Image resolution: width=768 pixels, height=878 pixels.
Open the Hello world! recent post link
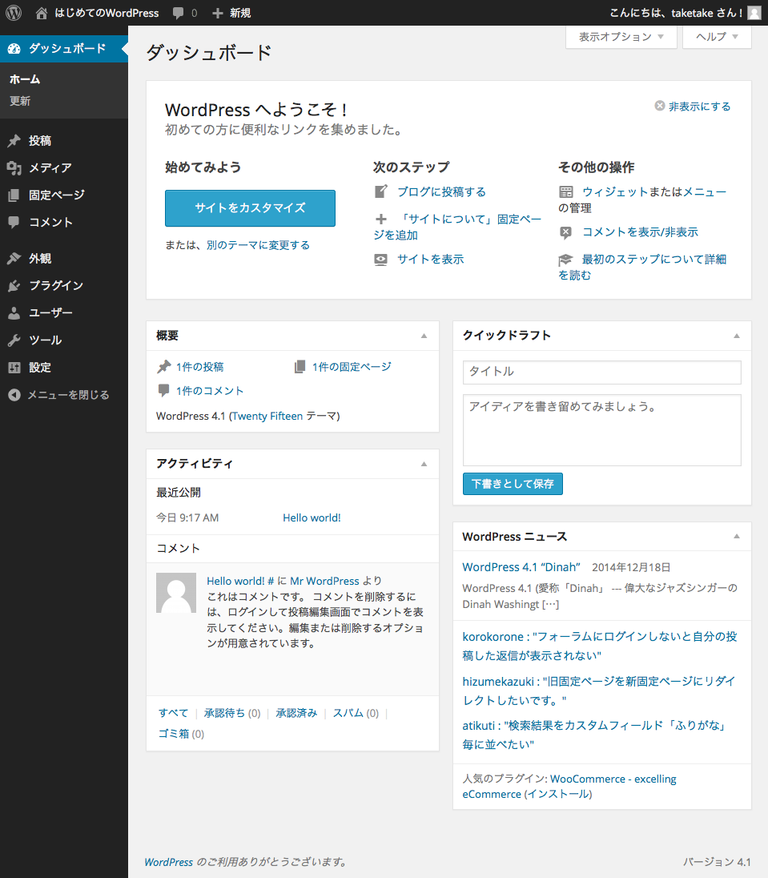coord(312,518)
